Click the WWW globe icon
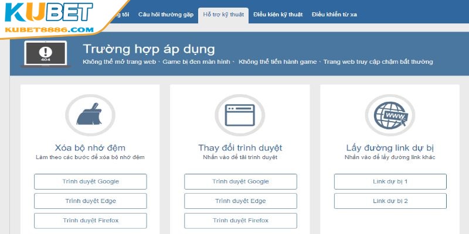Screen dimensions: 469x234 tap(390, 114)
